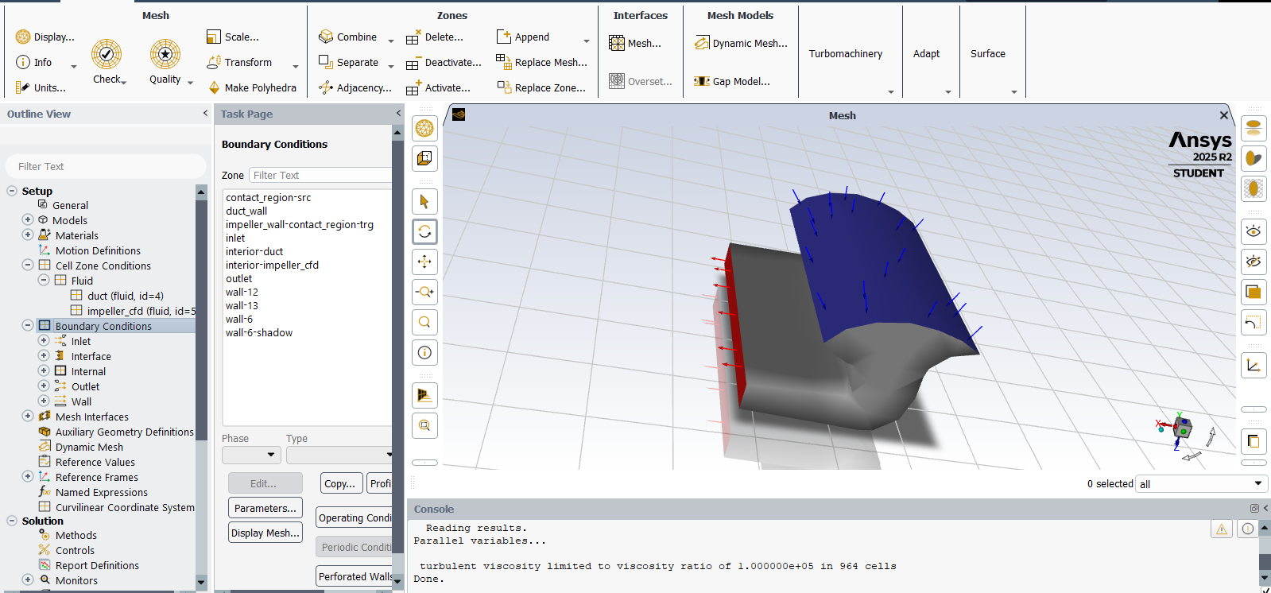The image size is (1271, 593).
Task: Activate the rotate view tool
Action: [x=424, y=232]
